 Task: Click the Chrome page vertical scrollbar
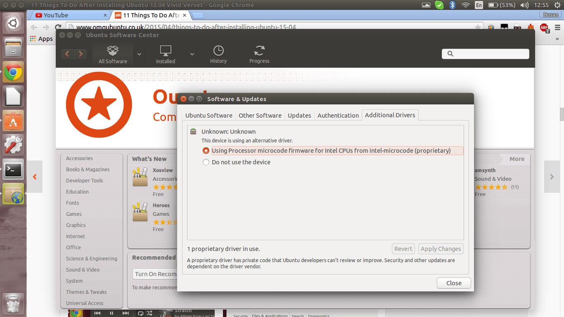coord(562,114)
